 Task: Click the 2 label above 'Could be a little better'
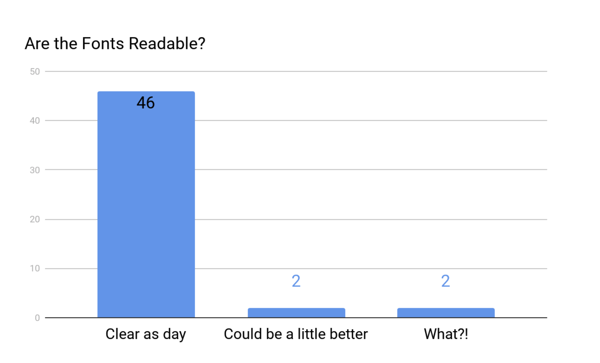296,281
